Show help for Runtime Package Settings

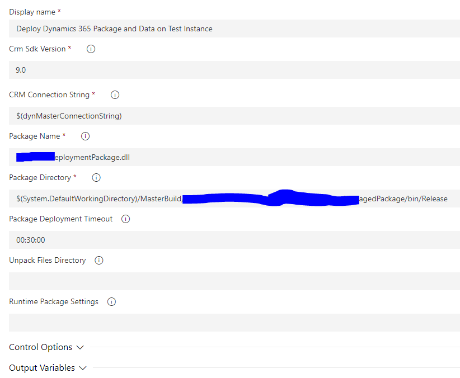(111, 301)
